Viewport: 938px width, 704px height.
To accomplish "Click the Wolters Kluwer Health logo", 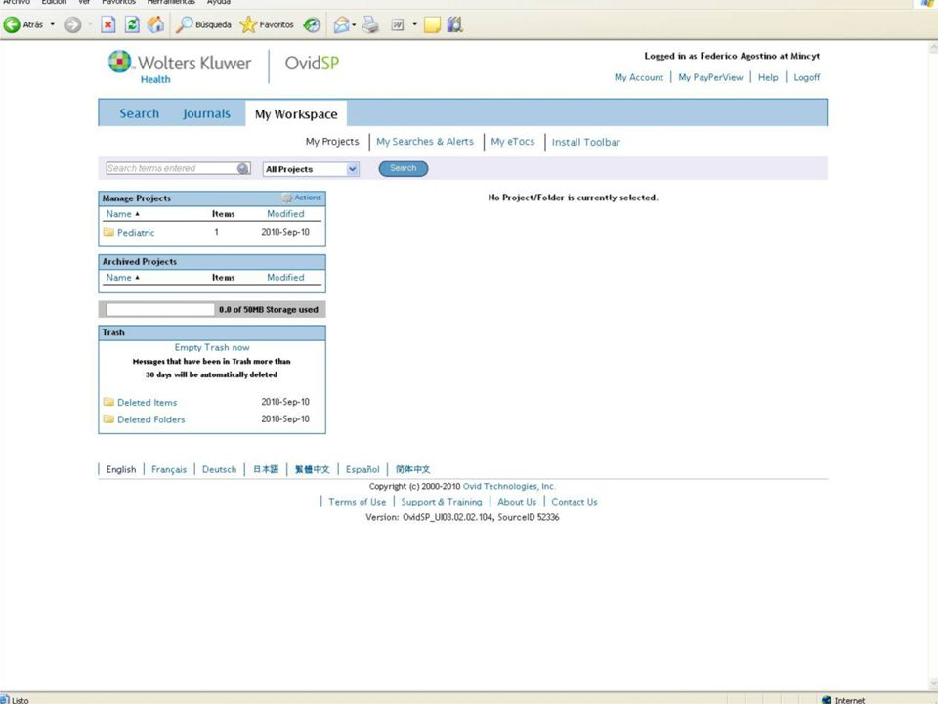I will 180,66.
